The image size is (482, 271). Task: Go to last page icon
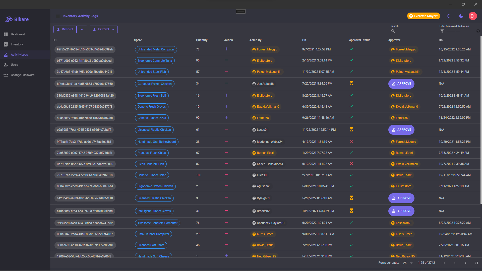[476, 263]
